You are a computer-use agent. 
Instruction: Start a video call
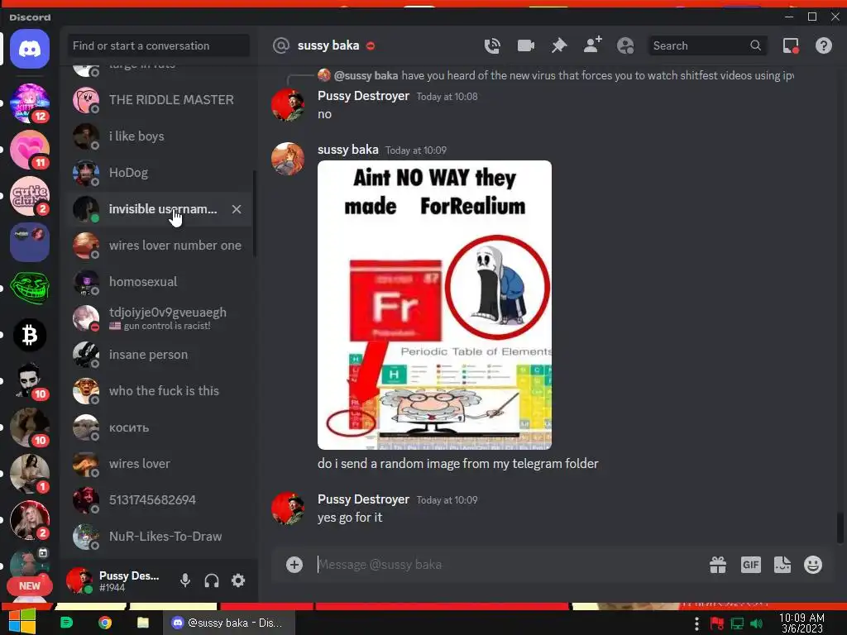click(x=525, y=46)
